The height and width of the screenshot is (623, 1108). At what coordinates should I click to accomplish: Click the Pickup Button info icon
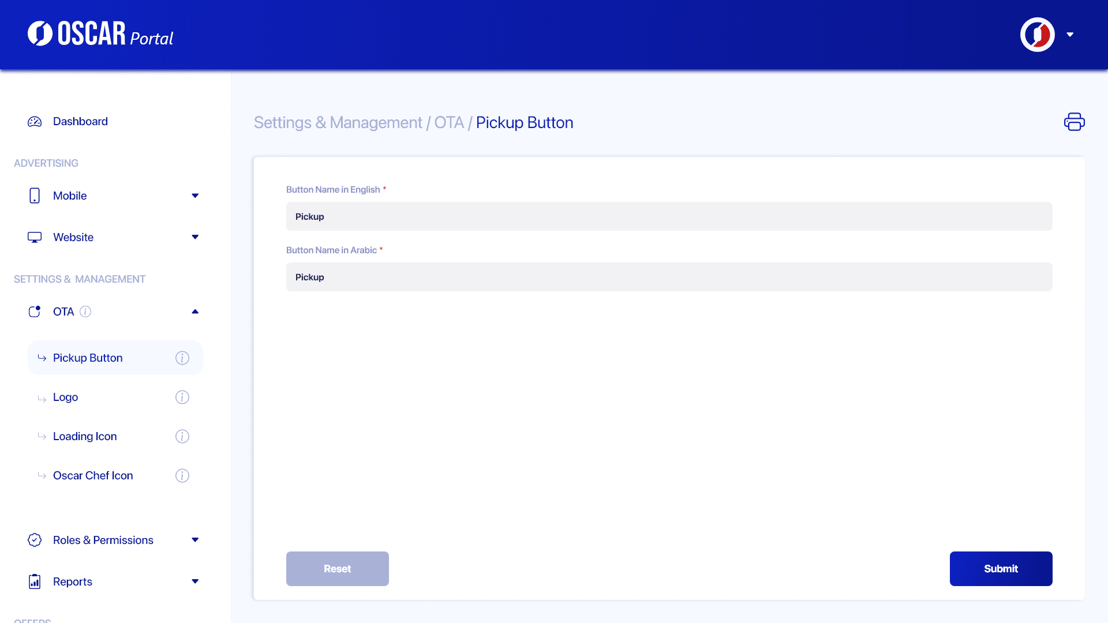pyautogui.click(x=182, y=358)
